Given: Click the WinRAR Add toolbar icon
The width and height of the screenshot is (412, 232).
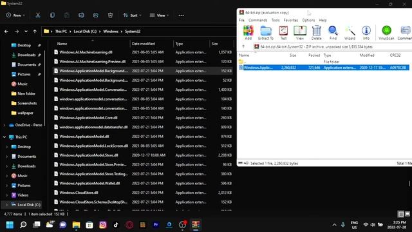Looking at the screenshot, I should tap(248, 33).
